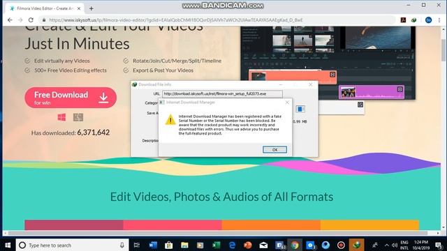
Task: Close the Filmora Video Editor tab
Action: click(79, 8)
